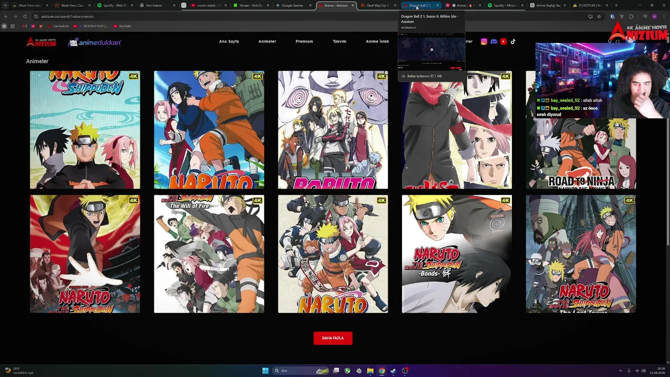Open the YouTube bookmark in bookmarks bar
The width and height of the screenshot is (670, 377).
pos(122,26)
